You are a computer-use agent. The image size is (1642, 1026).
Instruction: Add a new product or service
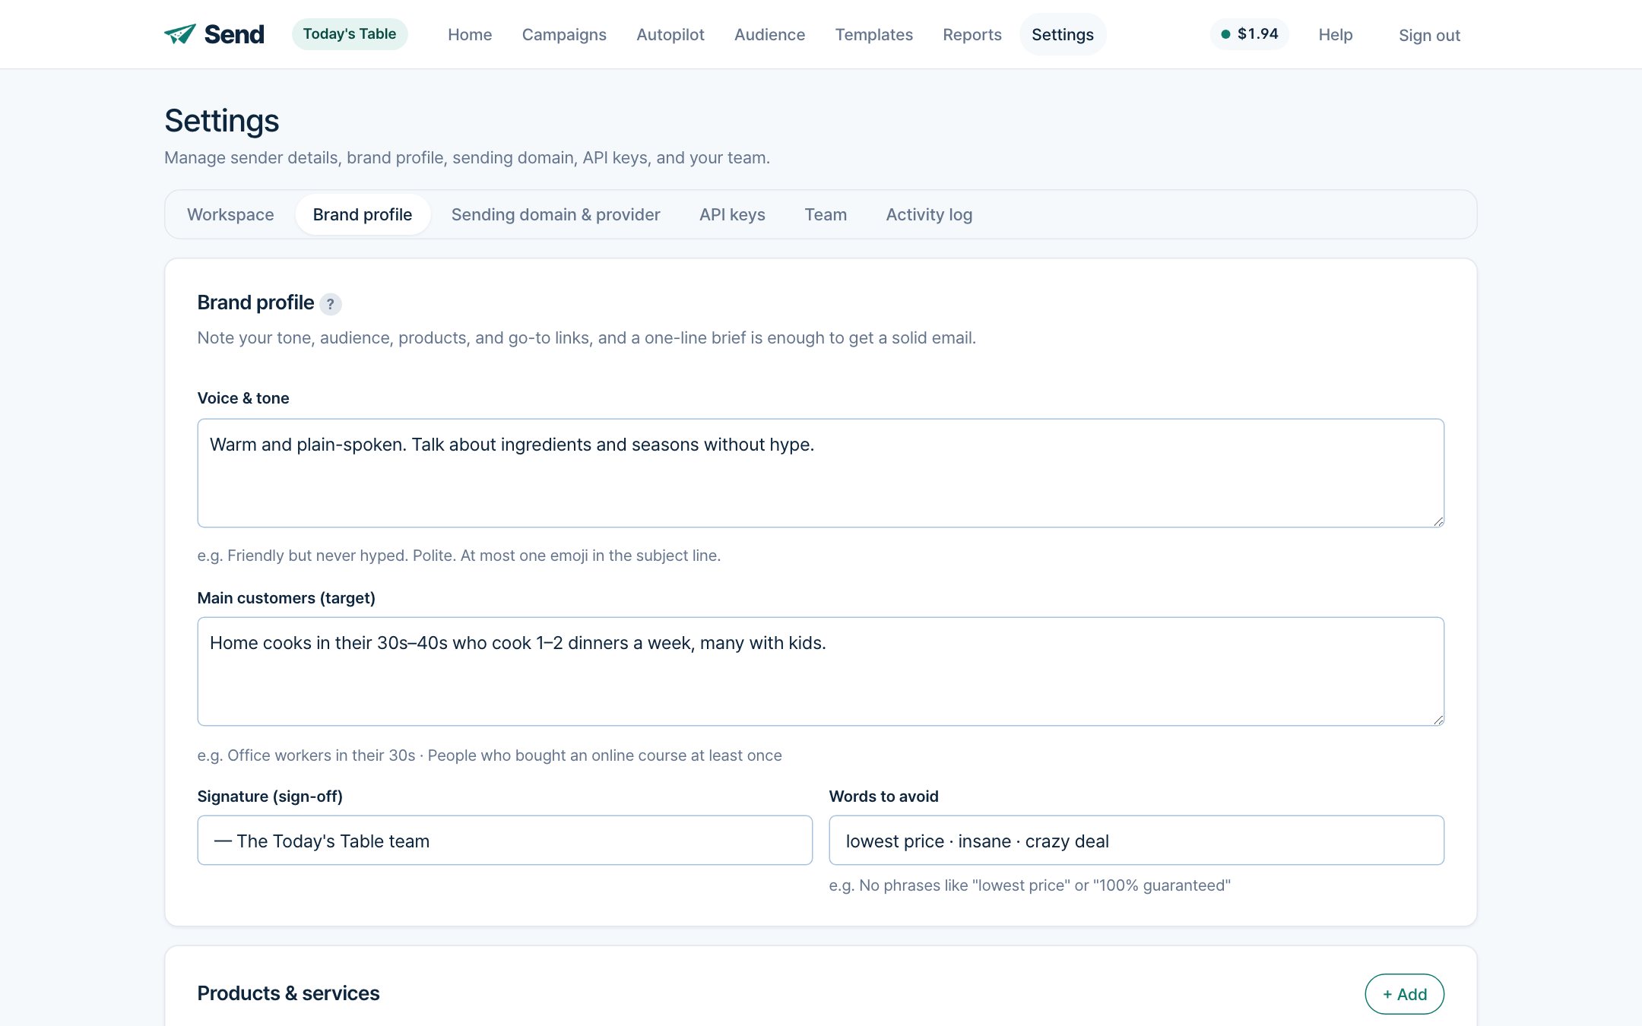[1404, 994]
